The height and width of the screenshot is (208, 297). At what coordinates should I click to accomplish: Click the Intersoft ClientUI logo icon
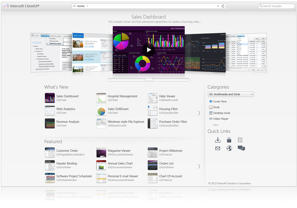[x=6, y=6]
